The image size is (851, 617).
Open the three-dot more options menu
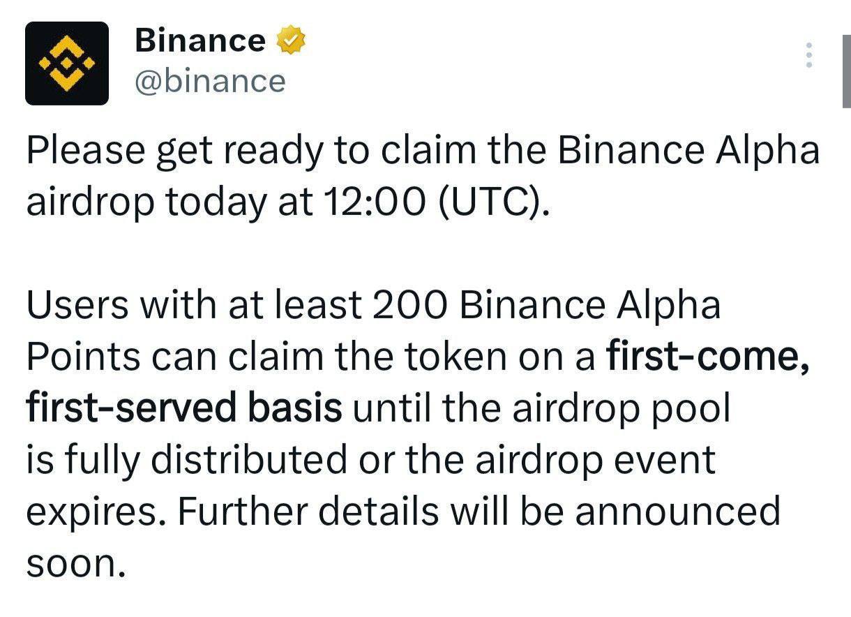point(809,55)
